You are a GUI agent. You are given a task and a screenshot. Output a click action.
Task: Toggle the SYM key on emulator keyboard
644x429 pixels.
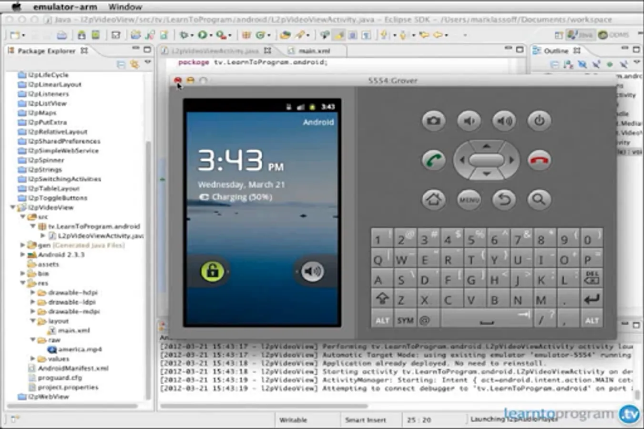coord(405,320)
